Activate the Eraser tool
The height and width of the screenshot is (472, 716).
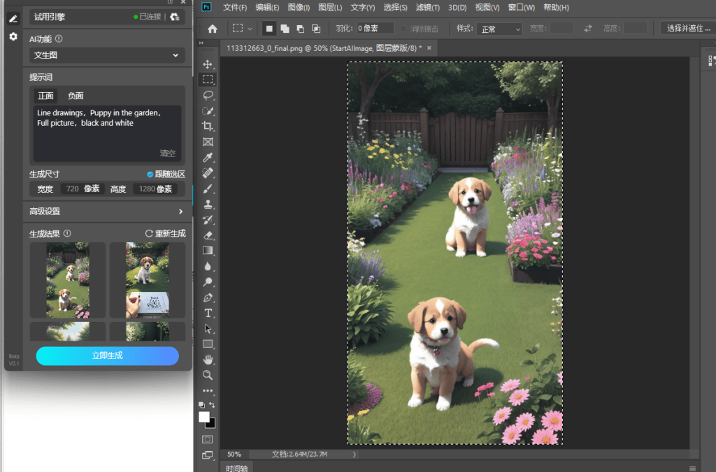click(208, 235)
